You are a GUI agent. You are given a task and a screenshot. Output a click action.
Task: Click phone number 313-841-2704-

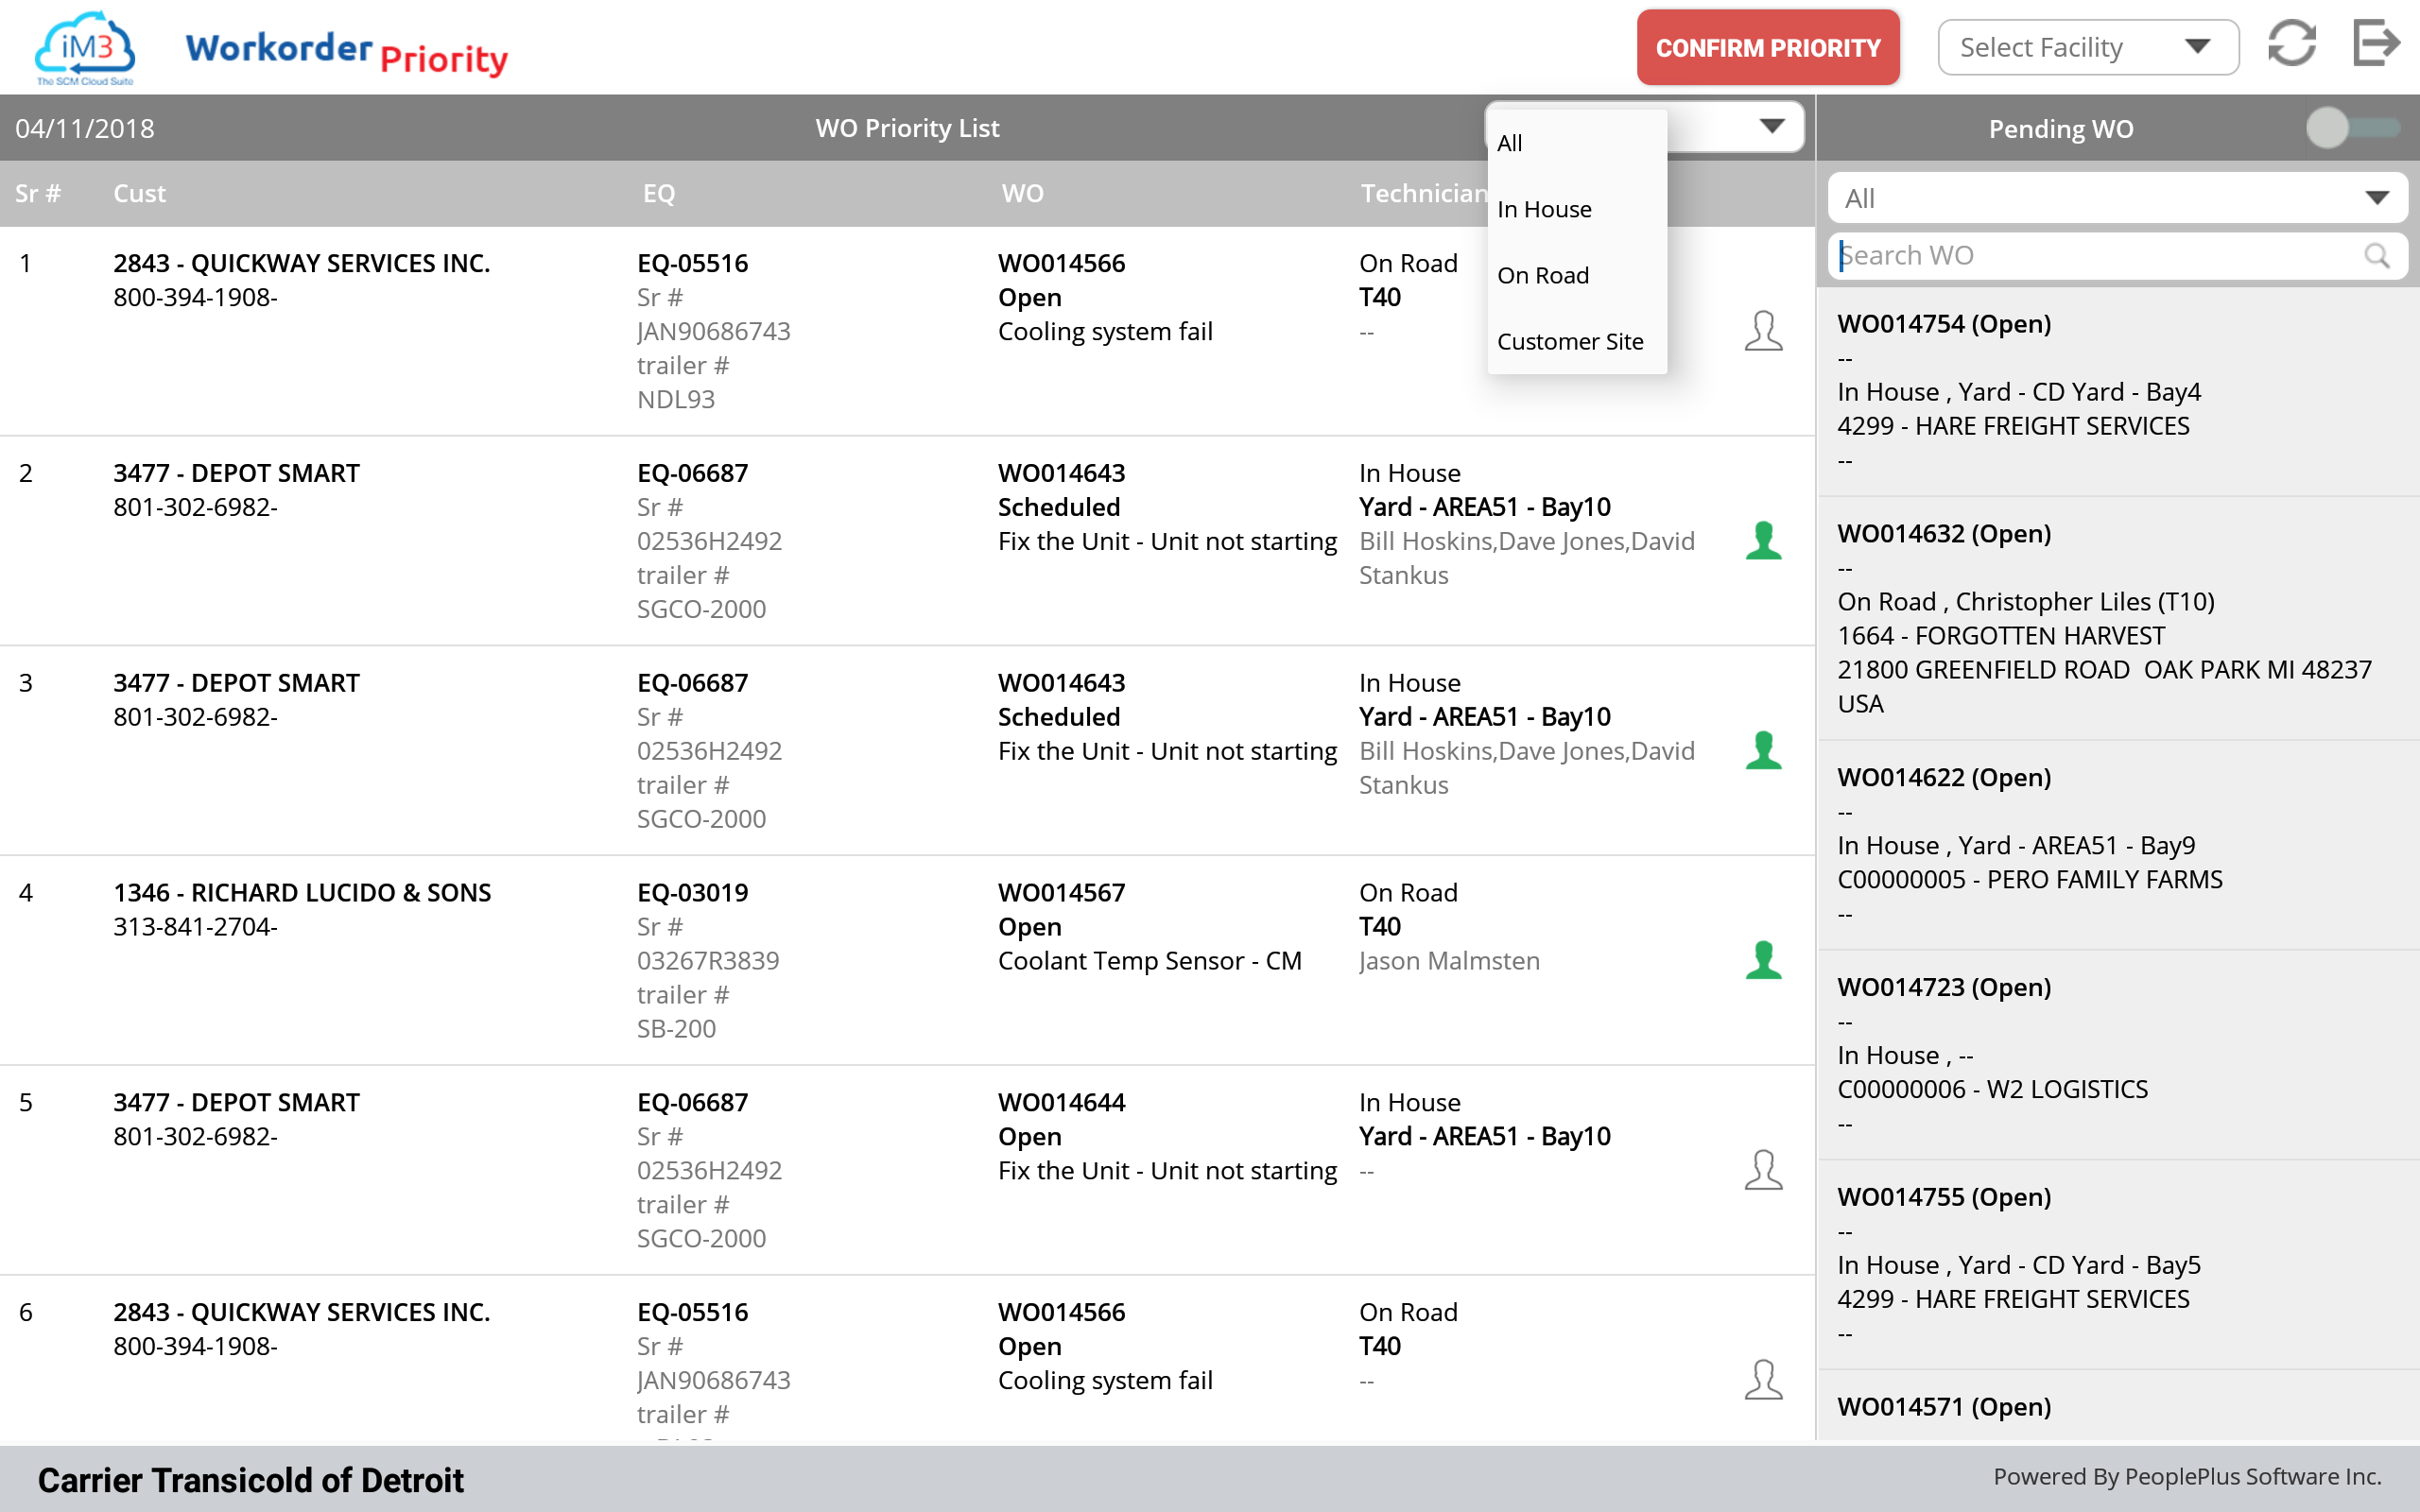(195, 927)
